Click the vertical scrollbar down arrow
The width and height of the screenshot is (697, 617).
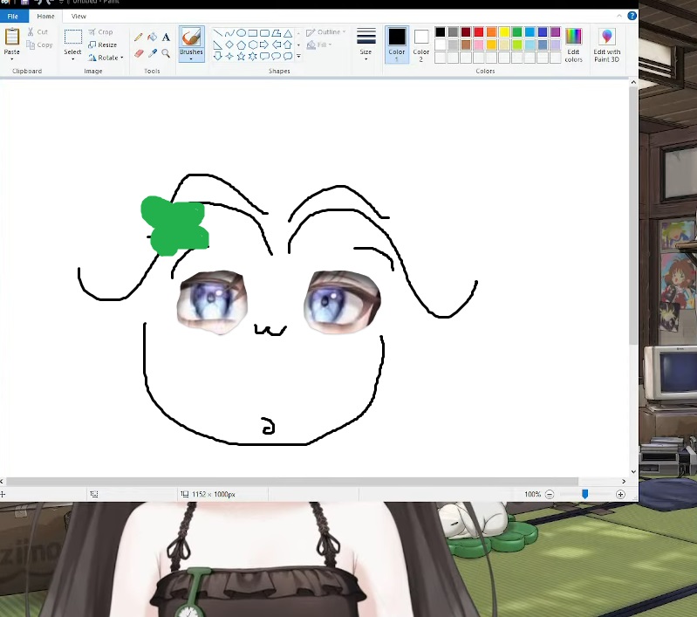tap(633, 472)
